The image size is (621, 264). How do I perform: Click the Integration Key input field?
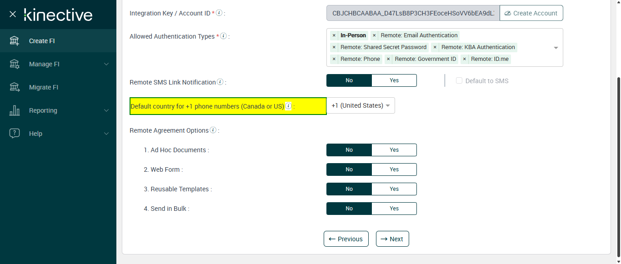413,13
